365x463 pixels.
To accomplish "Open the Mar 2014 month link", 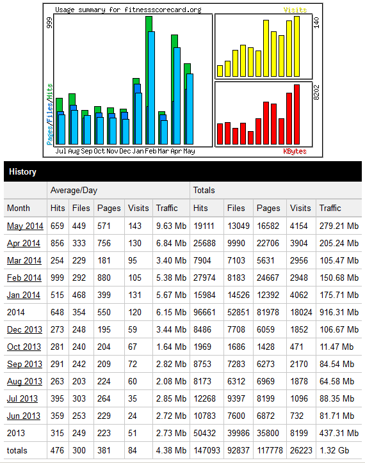I will (x=24, y=260).
